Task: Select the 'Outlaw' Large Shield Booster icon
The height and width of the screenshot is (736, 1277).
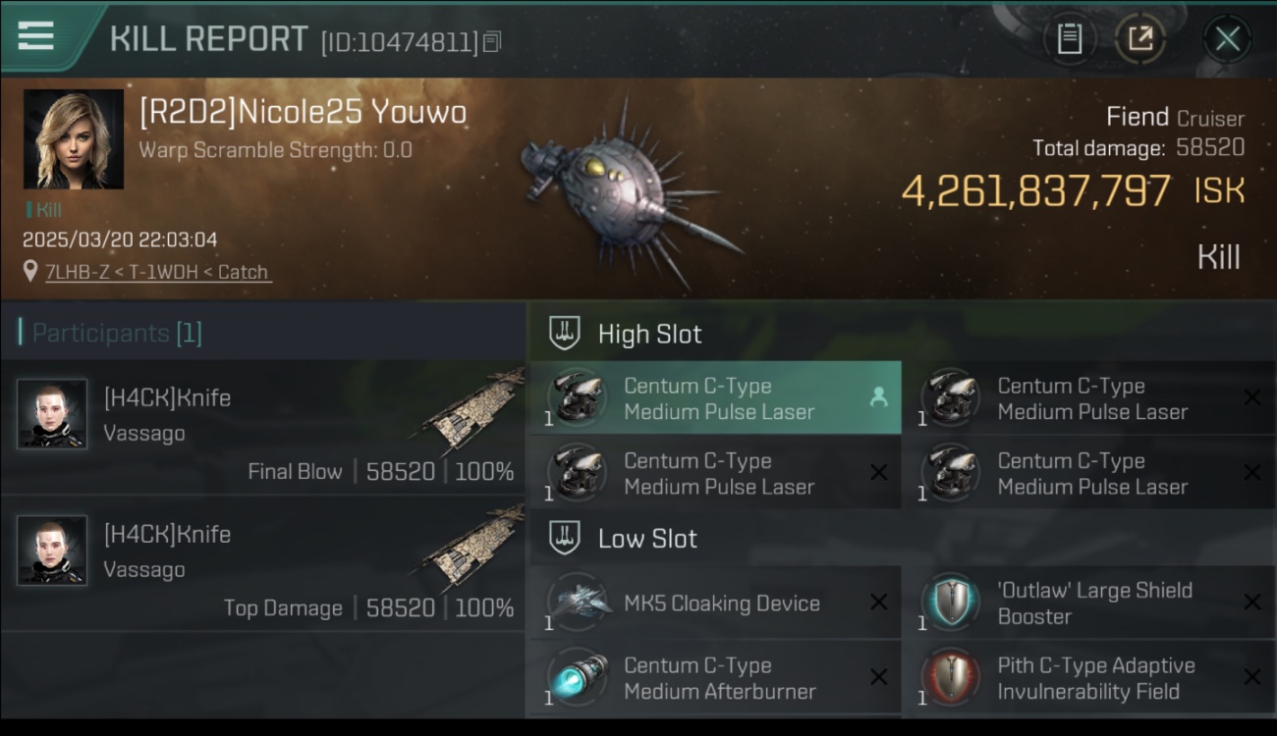Action: [x=951, y=603]
